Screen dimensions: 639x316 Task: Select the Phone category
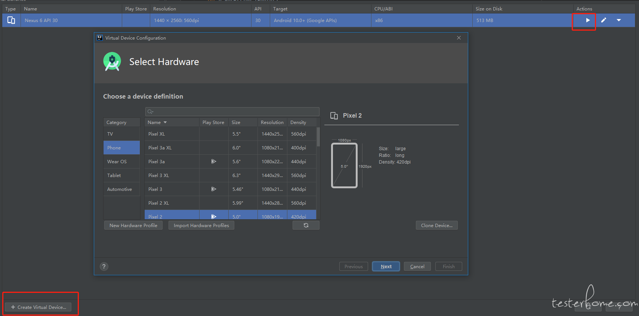[x=121, y=148]
